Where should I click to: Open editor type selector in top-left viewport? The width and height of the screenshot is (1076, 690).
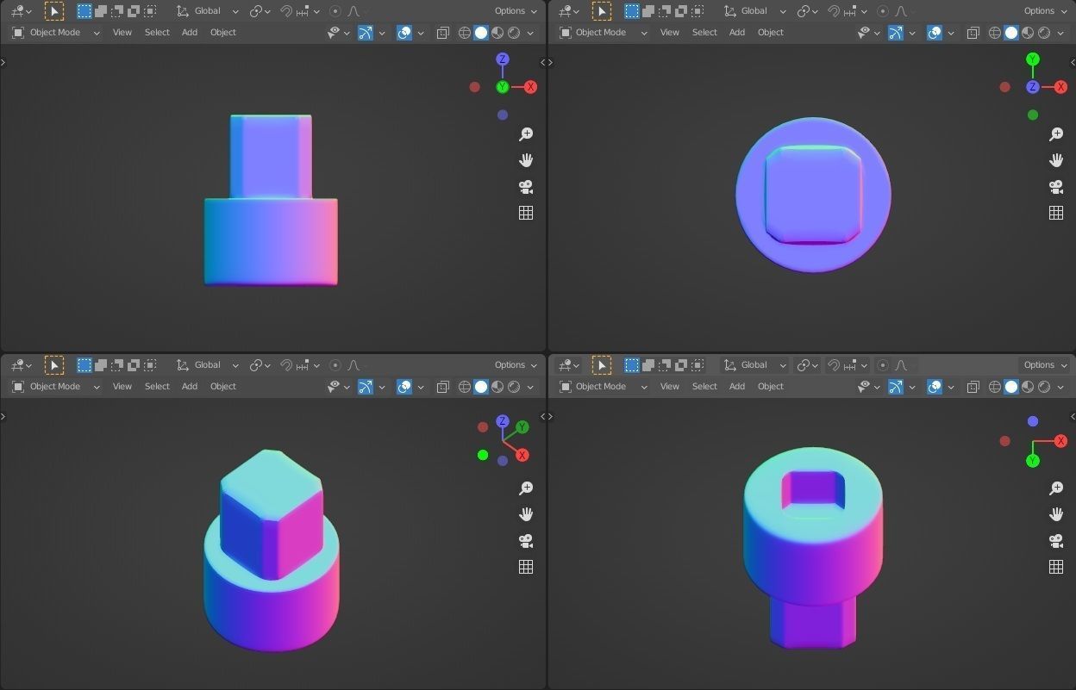pos(22,11)
